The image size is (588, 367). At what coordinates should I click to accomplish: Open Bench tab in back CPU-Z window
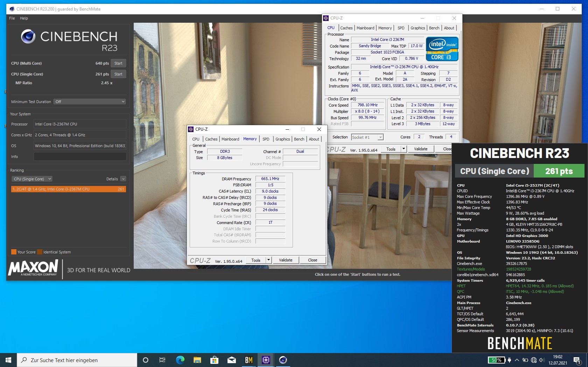click(x=434, y=28)
